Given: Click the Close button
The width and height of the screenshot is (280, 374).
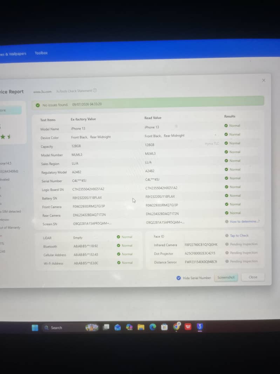Looking at the screenshot, I should pyautogui.click(x=253, y=277).
